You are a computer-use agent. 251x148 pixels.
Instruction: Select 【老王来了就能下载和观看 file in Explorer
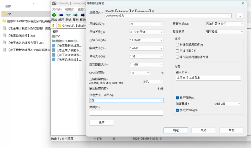[27, 28]
